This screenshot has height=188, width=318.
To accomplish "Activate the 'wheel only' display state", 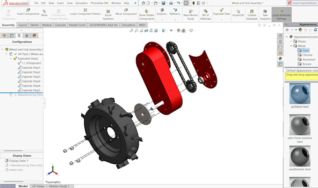I will [x=14, y=170].
